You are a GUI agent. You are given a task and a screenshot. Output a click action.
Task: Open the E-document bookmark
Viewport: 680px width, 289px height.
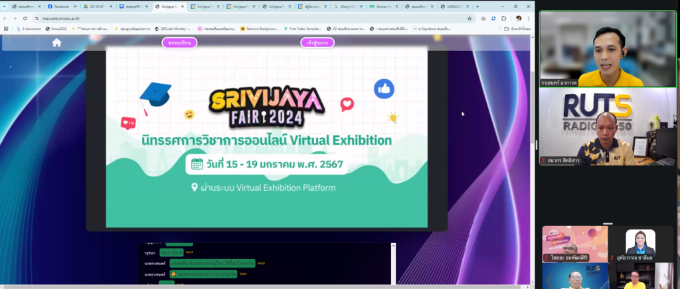pos(29,29)
